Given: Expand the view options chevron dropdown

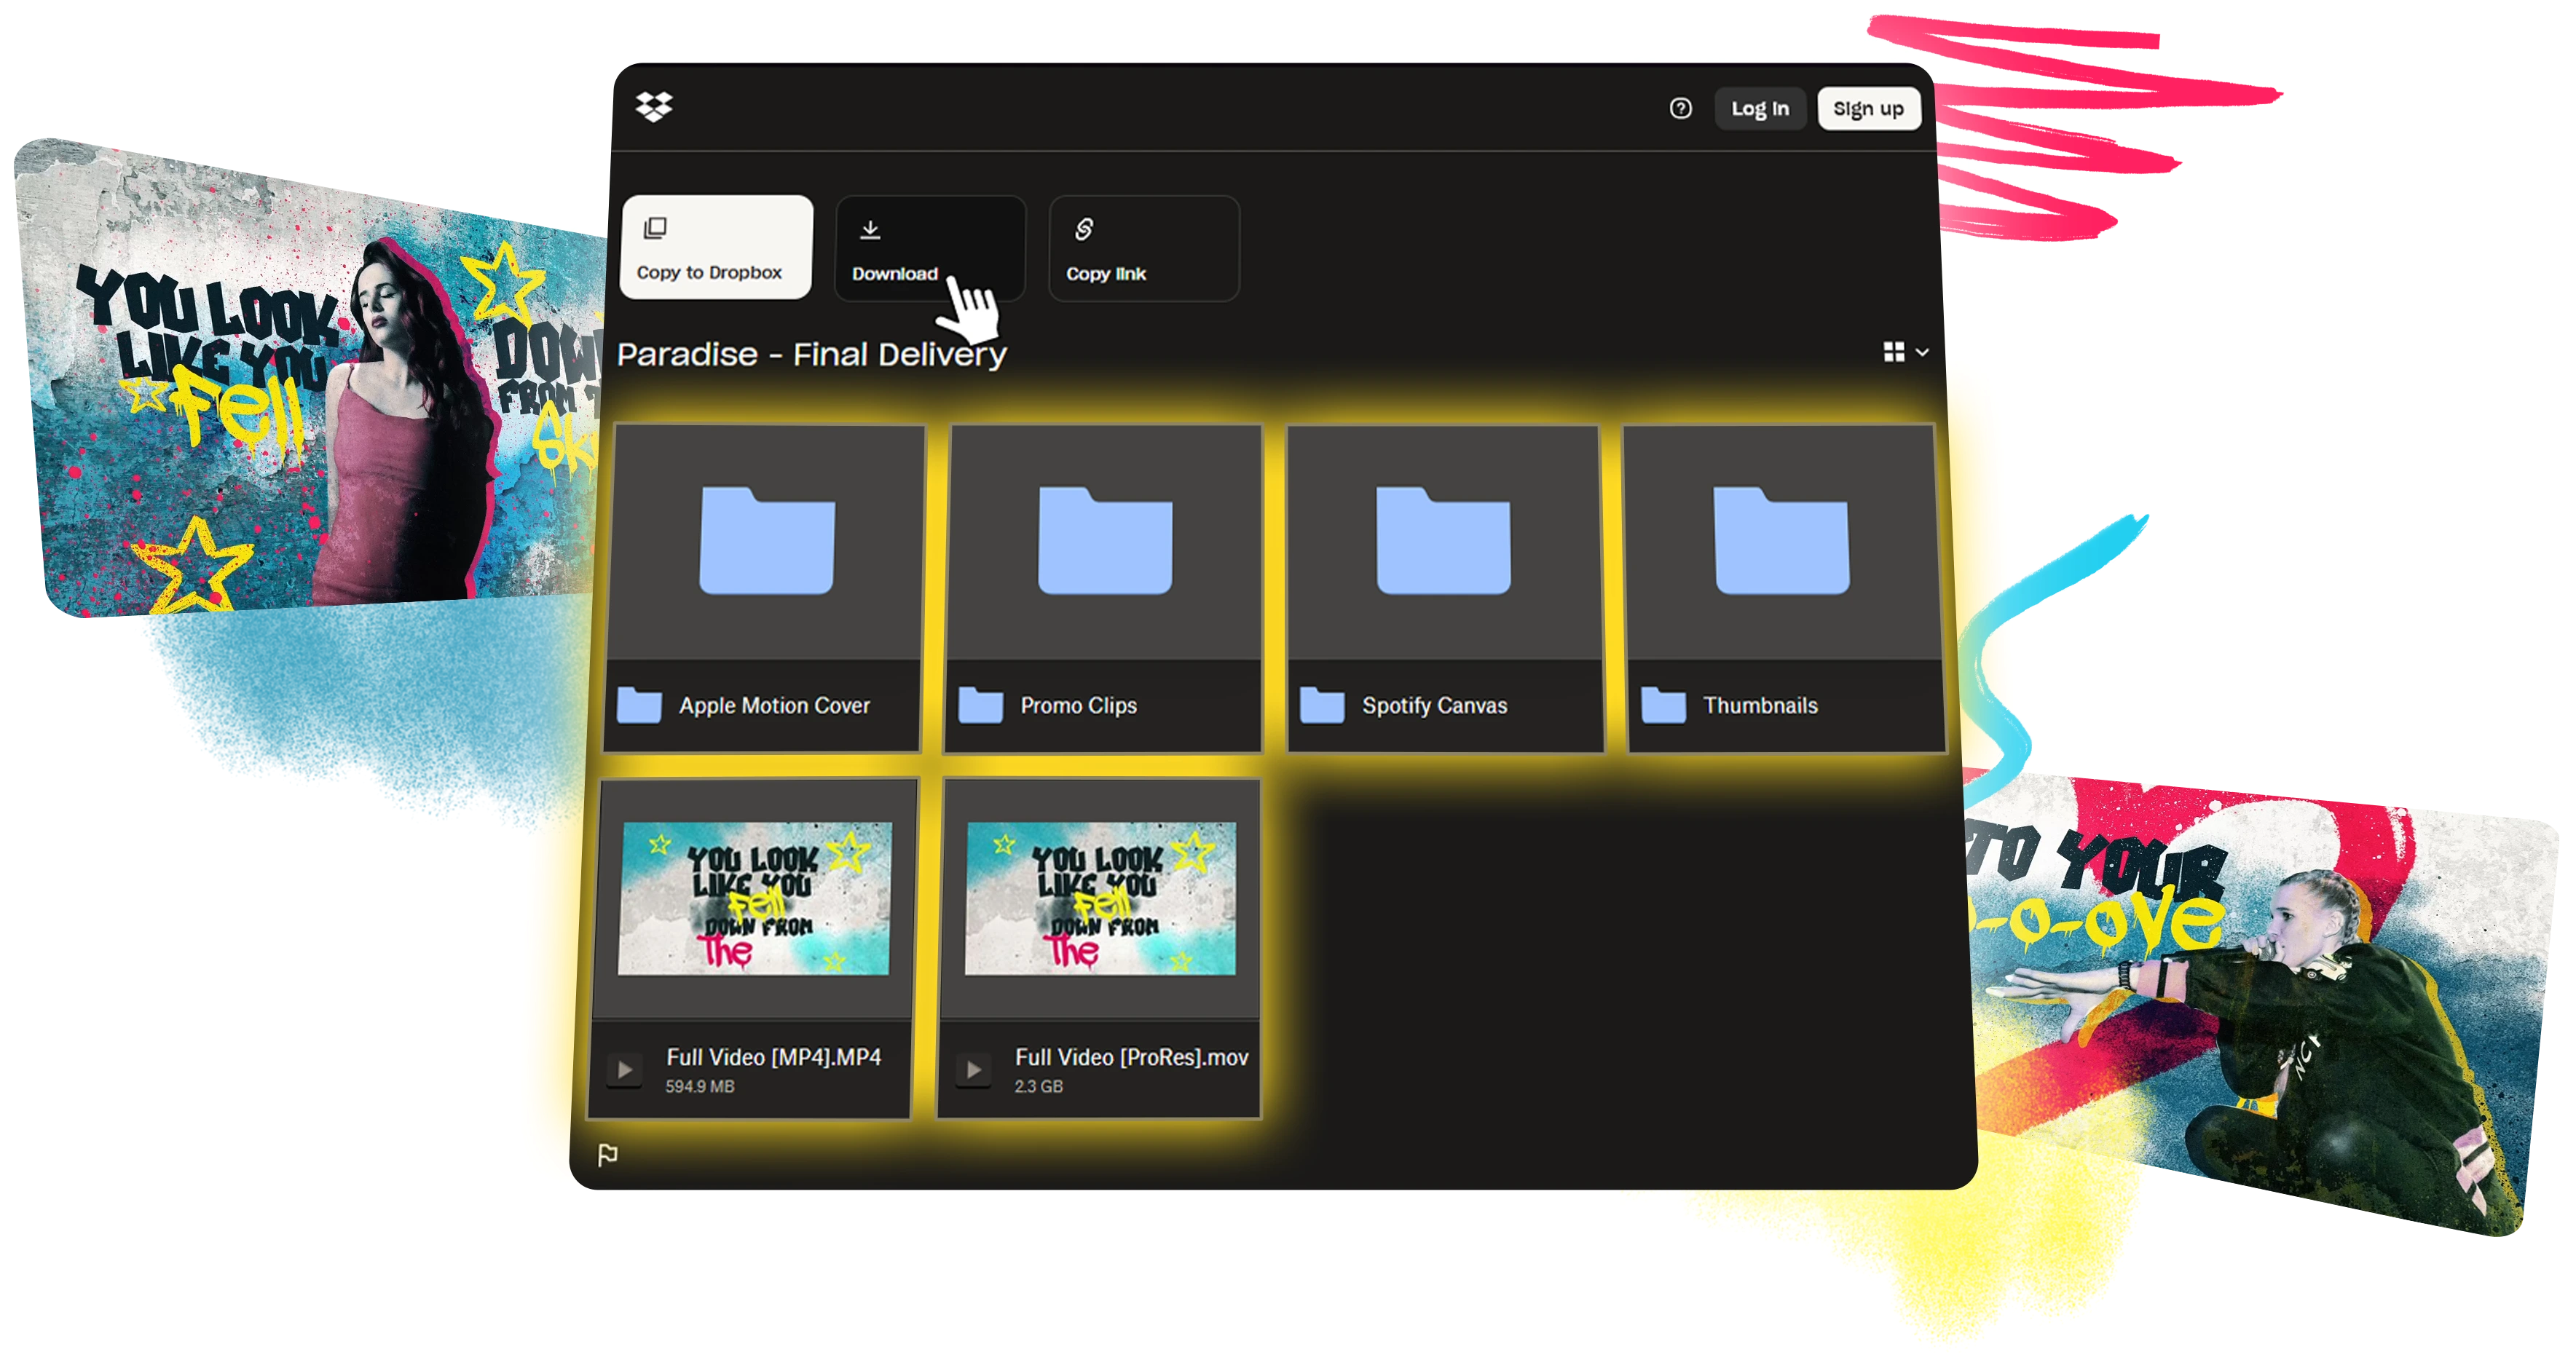Looking at the screenshot, I should click(1922, 352).
